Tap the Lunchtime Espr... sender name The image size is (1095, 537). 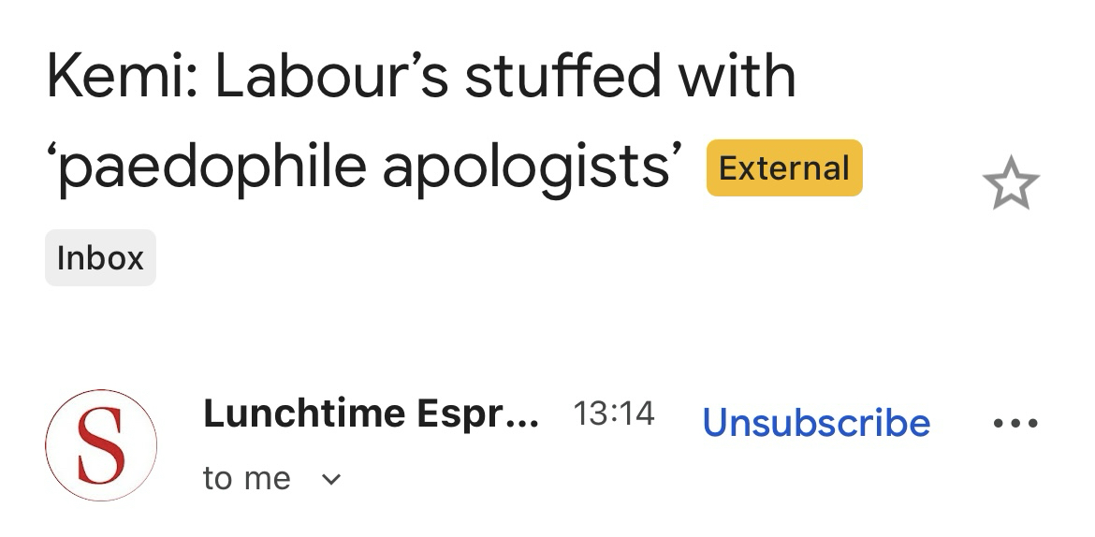click(371, 414)
